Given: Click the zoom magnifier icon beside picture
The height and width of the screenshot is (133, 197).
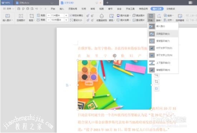Looking at the screenshot, I should (x=156, y=75).
